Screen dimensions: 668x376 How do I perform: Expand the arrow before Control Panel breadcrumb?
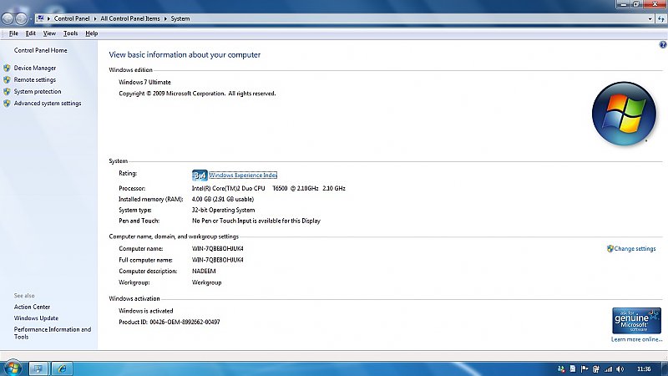[x=48, y=18]
